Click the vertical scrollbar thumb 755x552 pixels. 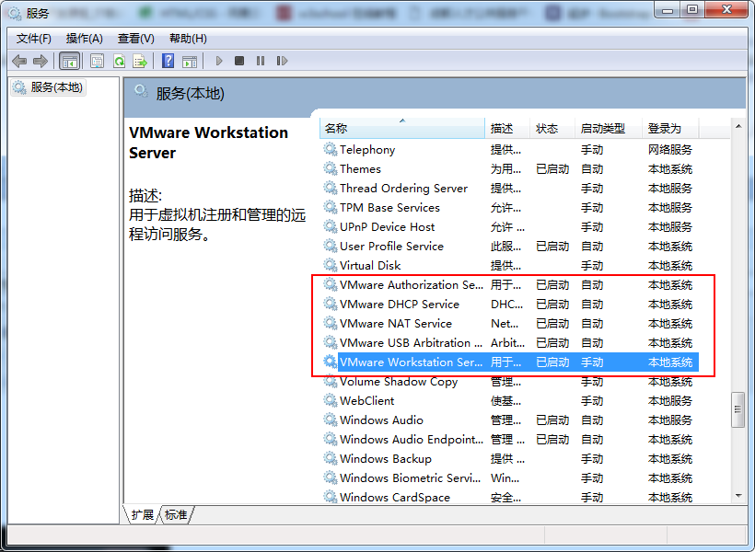pyautogui.click(x=738, y=409)
